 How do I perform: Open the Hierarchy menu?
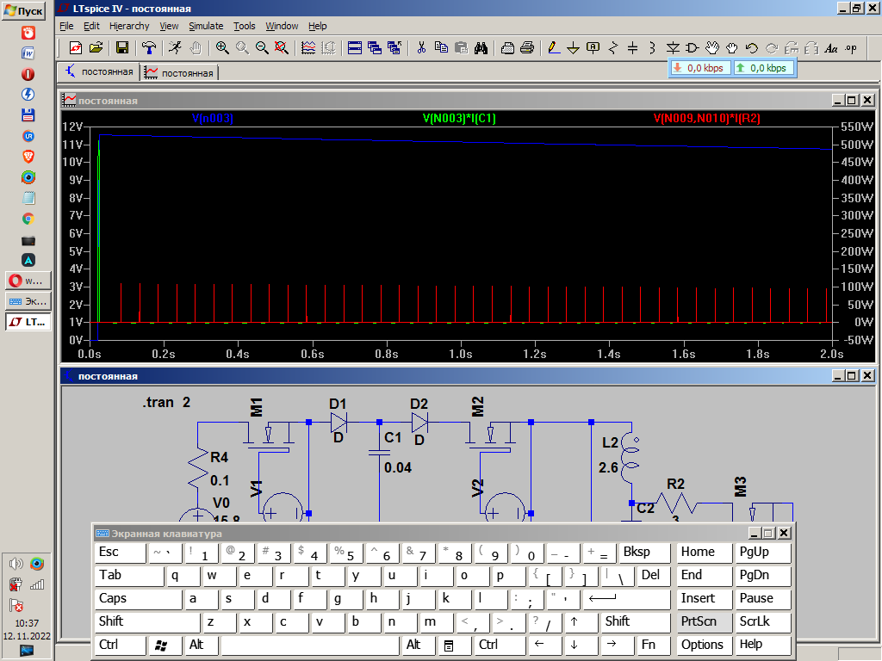(x=129, y=27)
